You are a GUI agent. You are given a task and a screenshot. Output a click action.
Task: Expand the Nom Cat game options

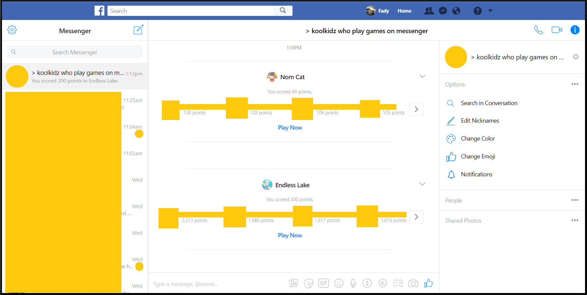tap(422, 76)
